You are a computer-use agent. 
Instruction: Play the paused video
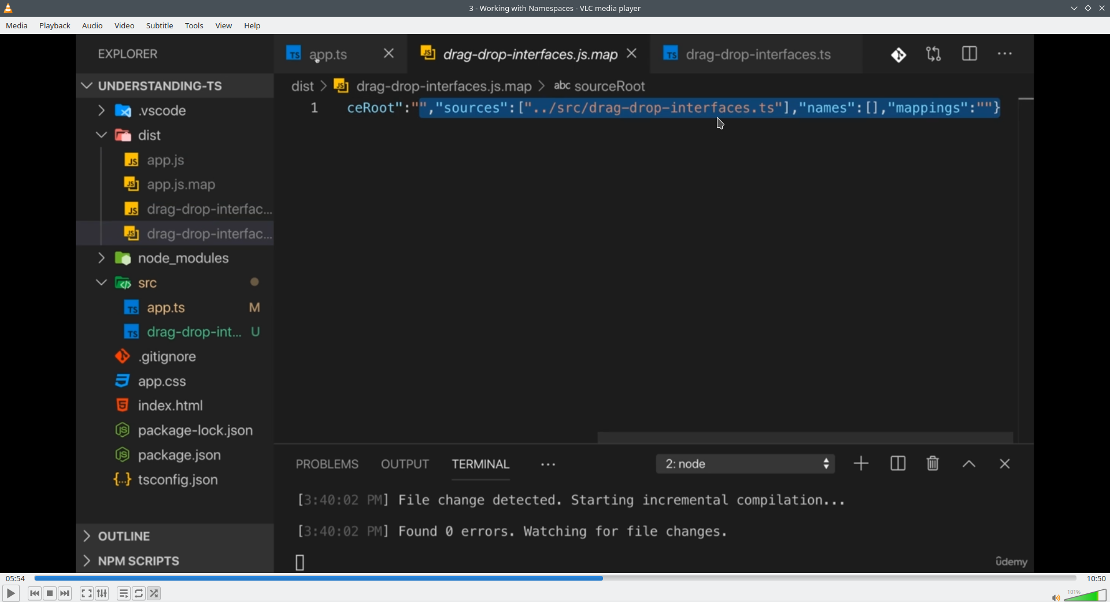(x=11, y=593)
